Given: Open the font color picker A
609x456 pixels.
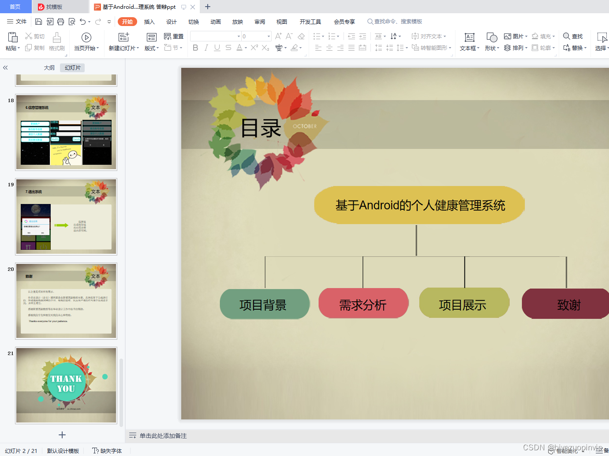Looking at the screenshot, I should pos(239,48).
